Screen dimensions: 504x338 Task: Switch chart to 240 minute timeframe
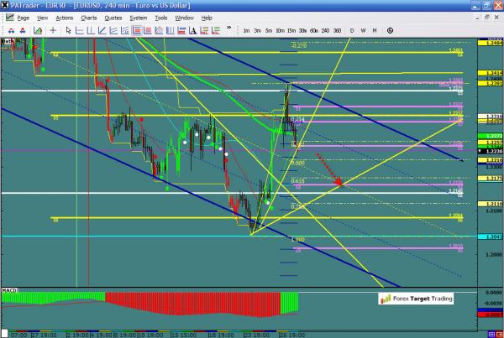coord(325,30)
